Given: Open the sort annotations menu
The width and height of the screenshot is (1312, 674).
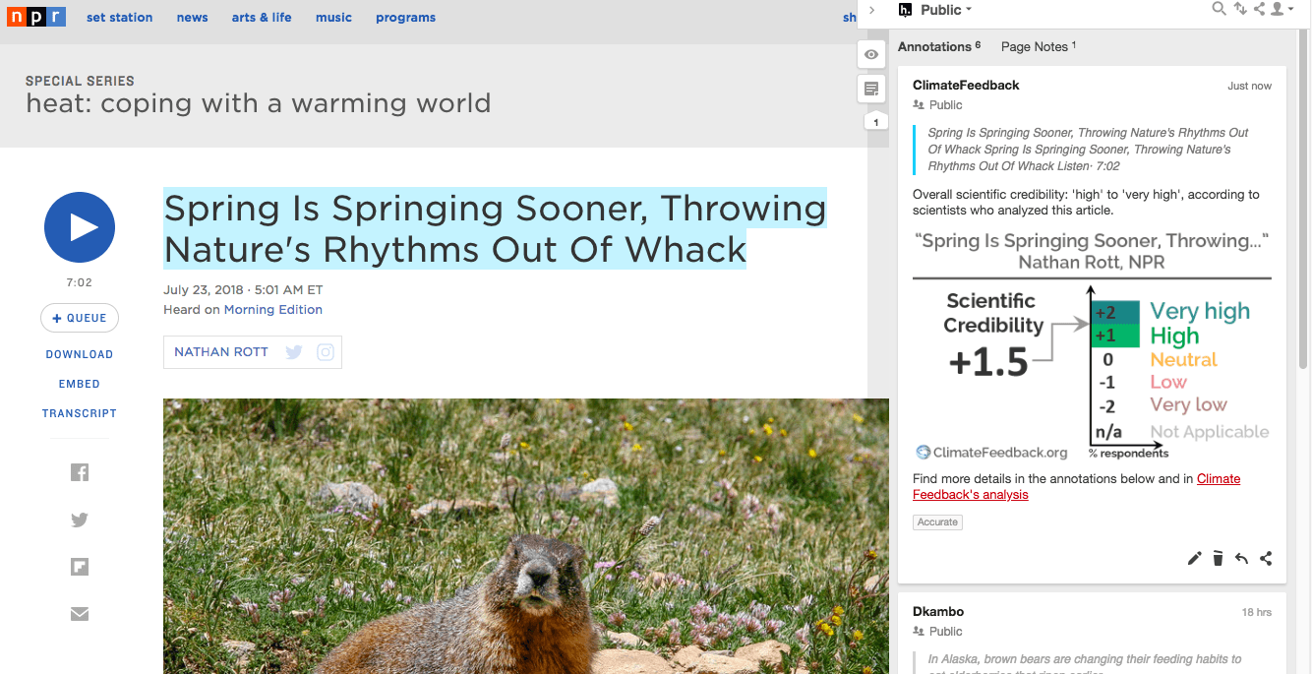Looking at the screenshot, I should tap(1240, 9).
